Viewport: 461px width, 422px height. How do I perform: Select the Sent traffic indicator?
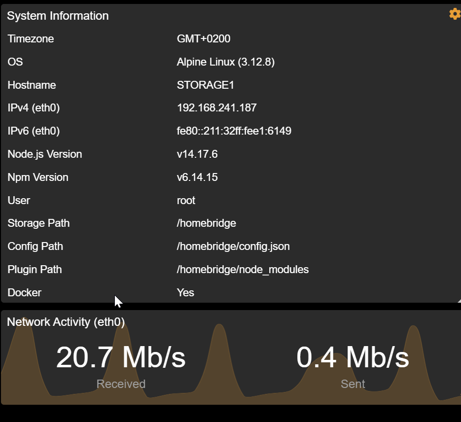353,384
